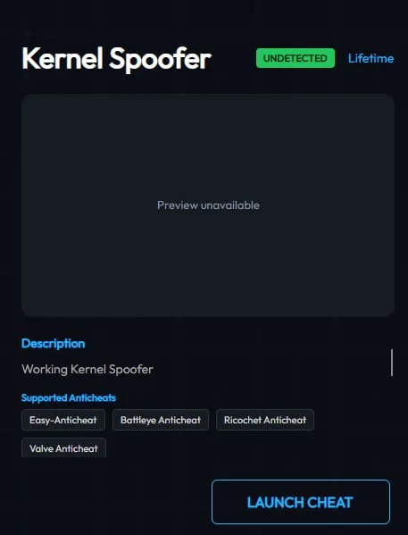
Task: Click the Kernel Spoofer title
Action: [x=117, y=59]
